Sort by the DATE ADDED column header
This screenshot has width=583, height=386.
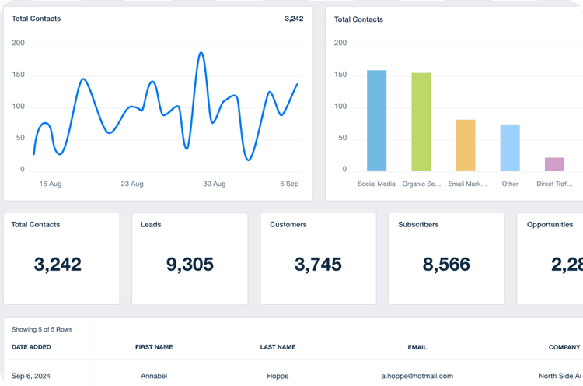click(x=32, y=347)
